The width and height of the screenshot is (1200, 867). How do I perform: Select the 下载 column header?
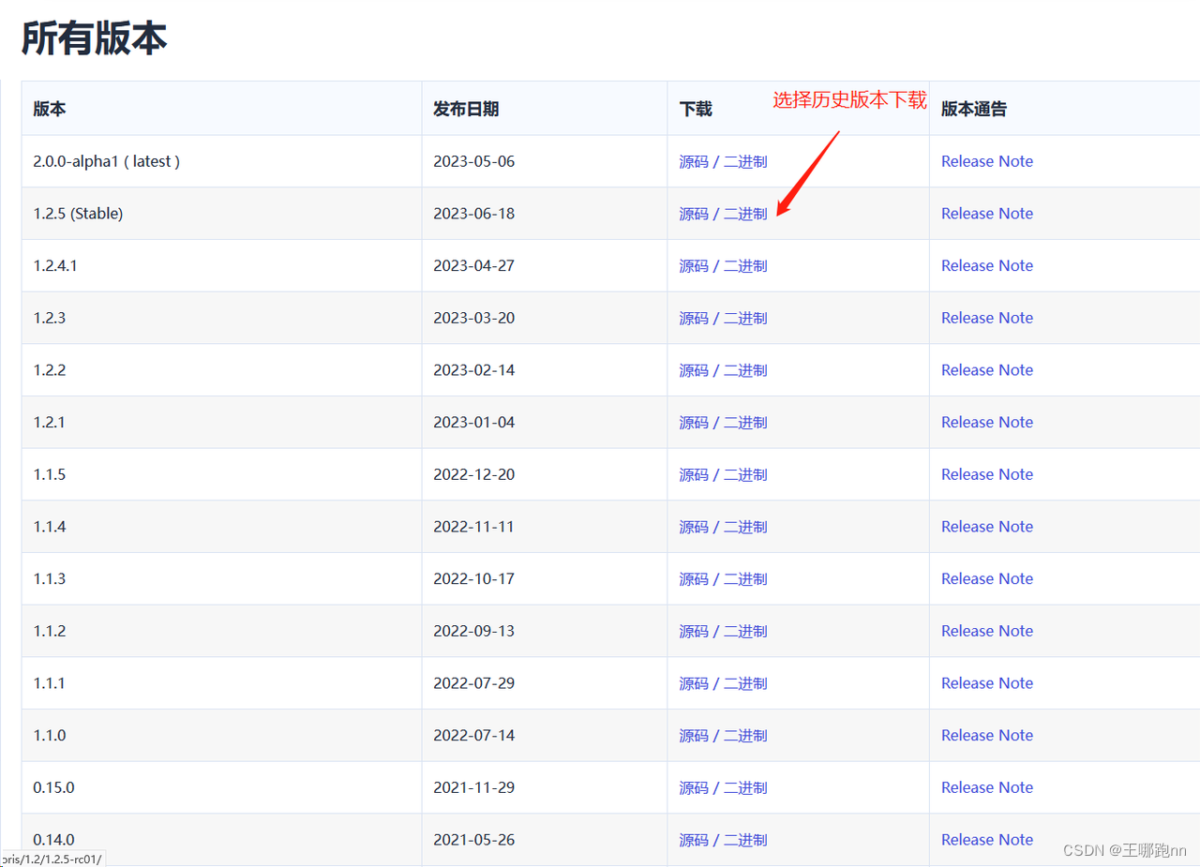[696, 109]
